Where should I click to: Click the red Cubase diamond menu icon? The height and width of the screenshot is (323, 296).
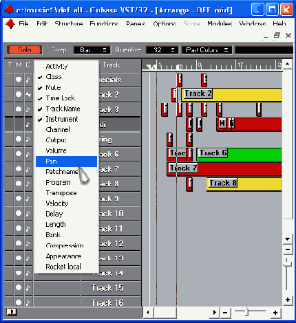[x=10, y=24]
